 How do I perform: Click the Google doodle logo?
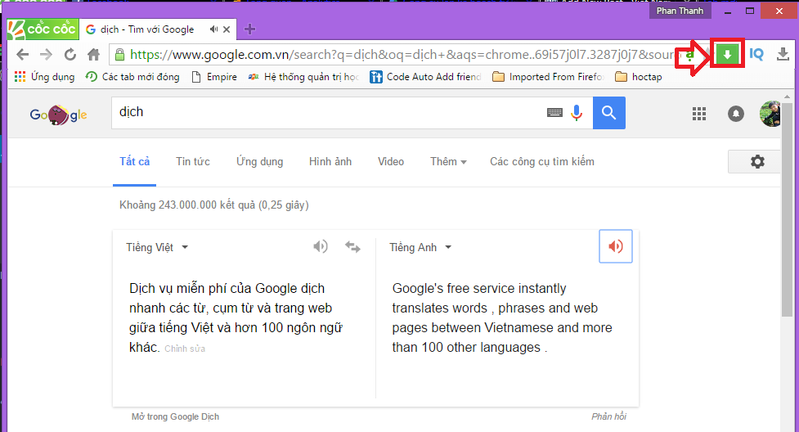[x=58, y=115]
